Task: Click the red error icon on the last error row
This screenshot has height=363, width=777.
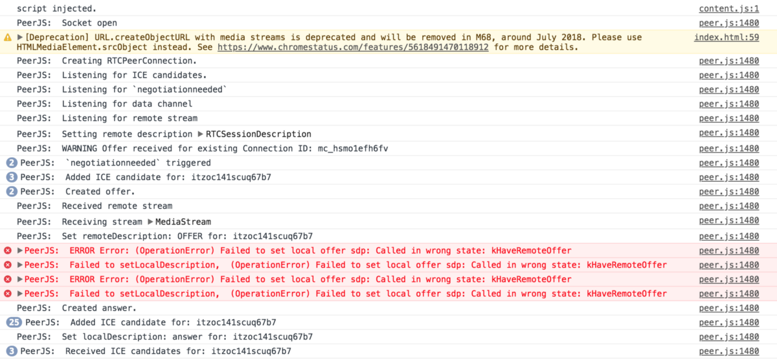Action: (8, 294)
